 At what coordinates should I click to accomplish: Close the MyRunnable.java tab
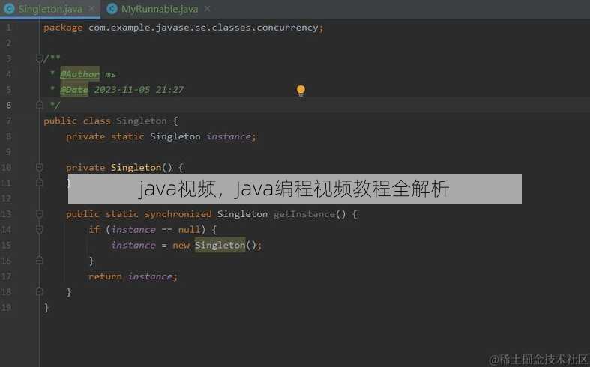207,8
